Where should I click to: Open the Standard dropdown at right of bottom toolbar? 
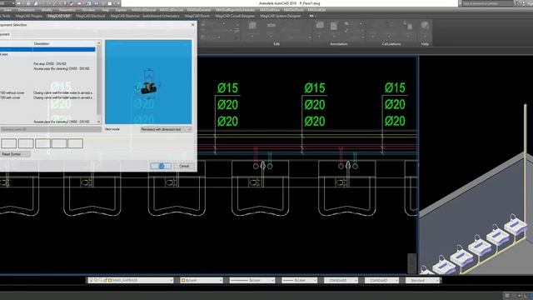[x=423, y=280]
